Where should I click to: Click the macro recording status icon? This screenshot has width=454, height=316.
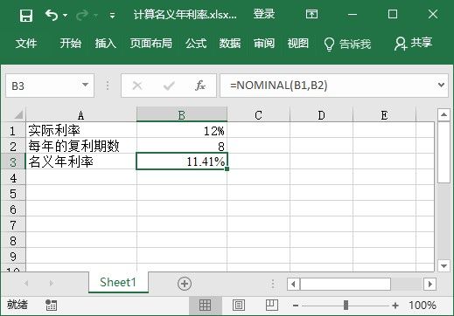52,305
